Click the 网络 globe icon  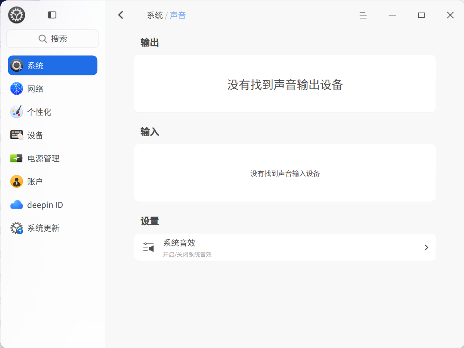(17, 89)
